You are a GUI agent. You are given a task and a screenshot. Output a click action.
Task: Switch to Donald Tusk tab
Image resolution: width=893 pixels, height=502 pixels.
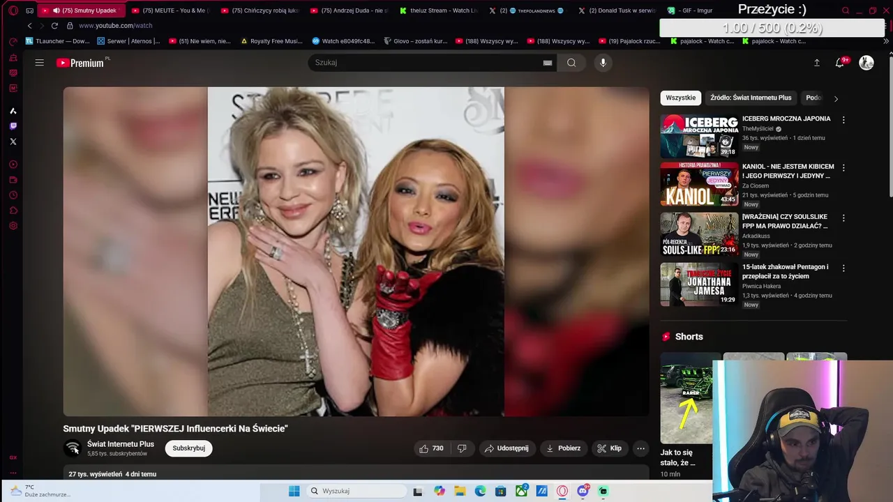(x=617, y=10)
